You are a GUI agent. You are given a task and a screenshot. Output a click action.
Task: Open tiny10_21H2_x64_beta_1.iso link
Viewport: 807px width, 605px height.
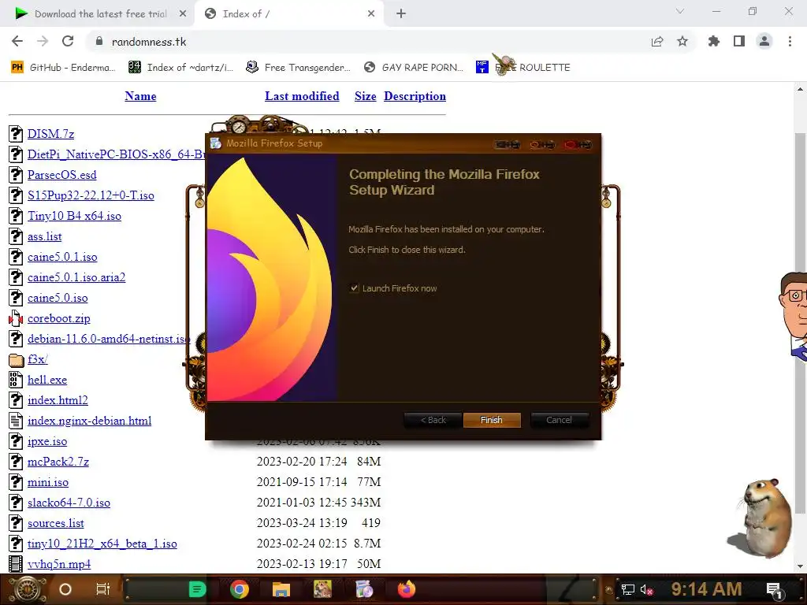pyautogui.click(x=102, y=544)
